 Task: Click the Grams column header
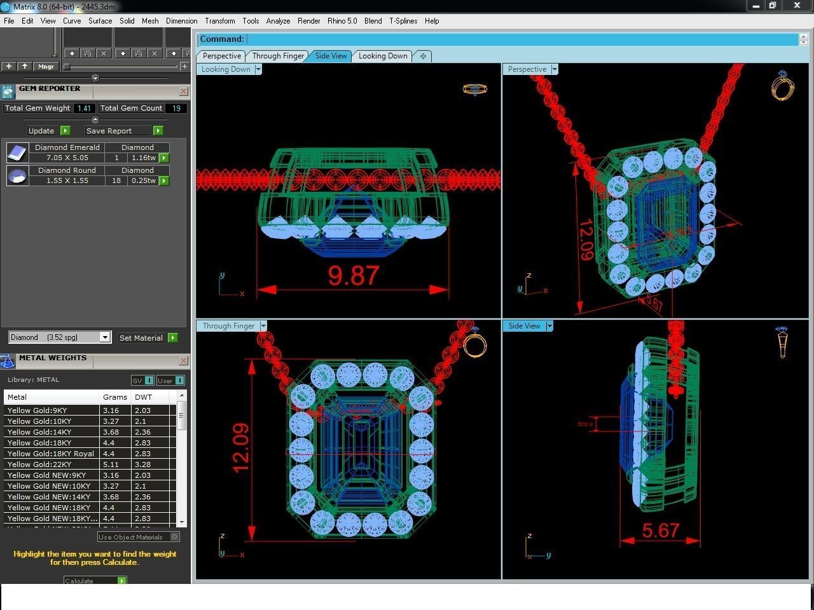click(x=115, y=396)
